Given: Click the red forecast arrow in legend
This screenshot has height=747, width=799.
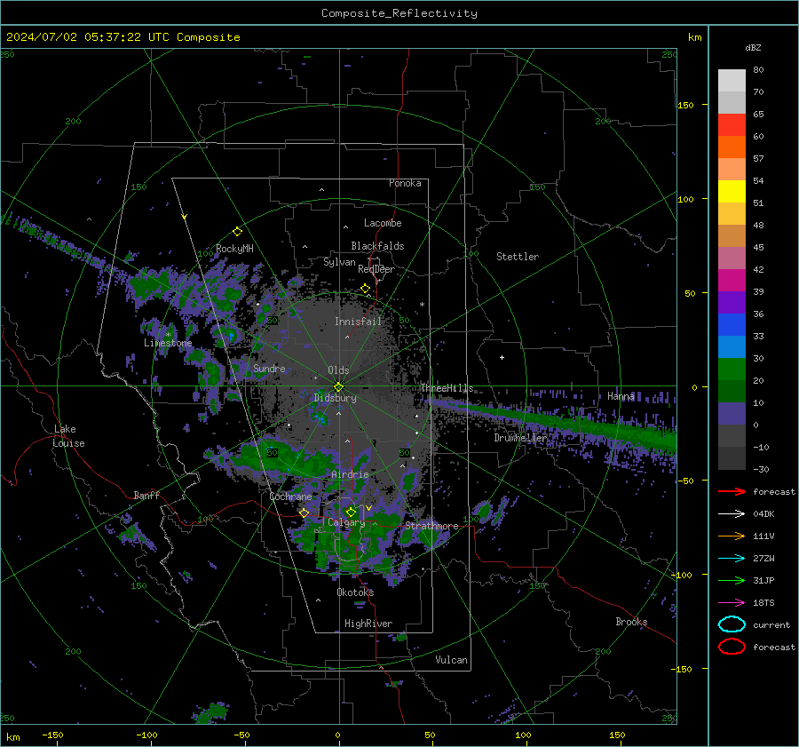Looking at the screenshot, I should [732, 491].
